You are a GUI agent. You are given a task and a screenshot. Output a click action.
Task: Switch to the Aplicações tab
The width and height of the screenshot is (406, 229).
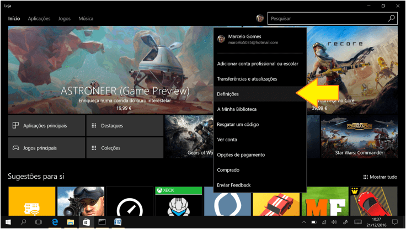coord(39,19)
